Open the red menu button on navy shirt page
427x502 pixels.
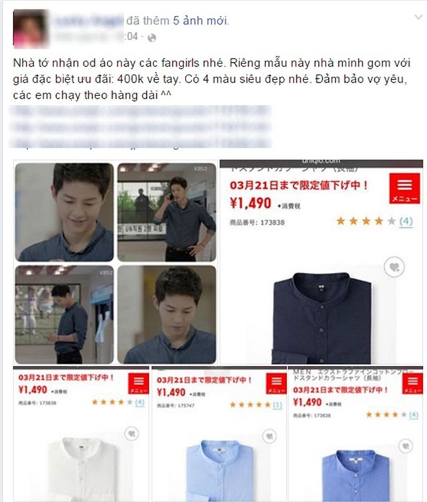pos(404,188)
